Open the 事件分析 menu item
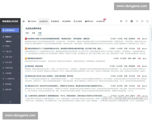This screenshot has width=152, height=122. point(89,21)
